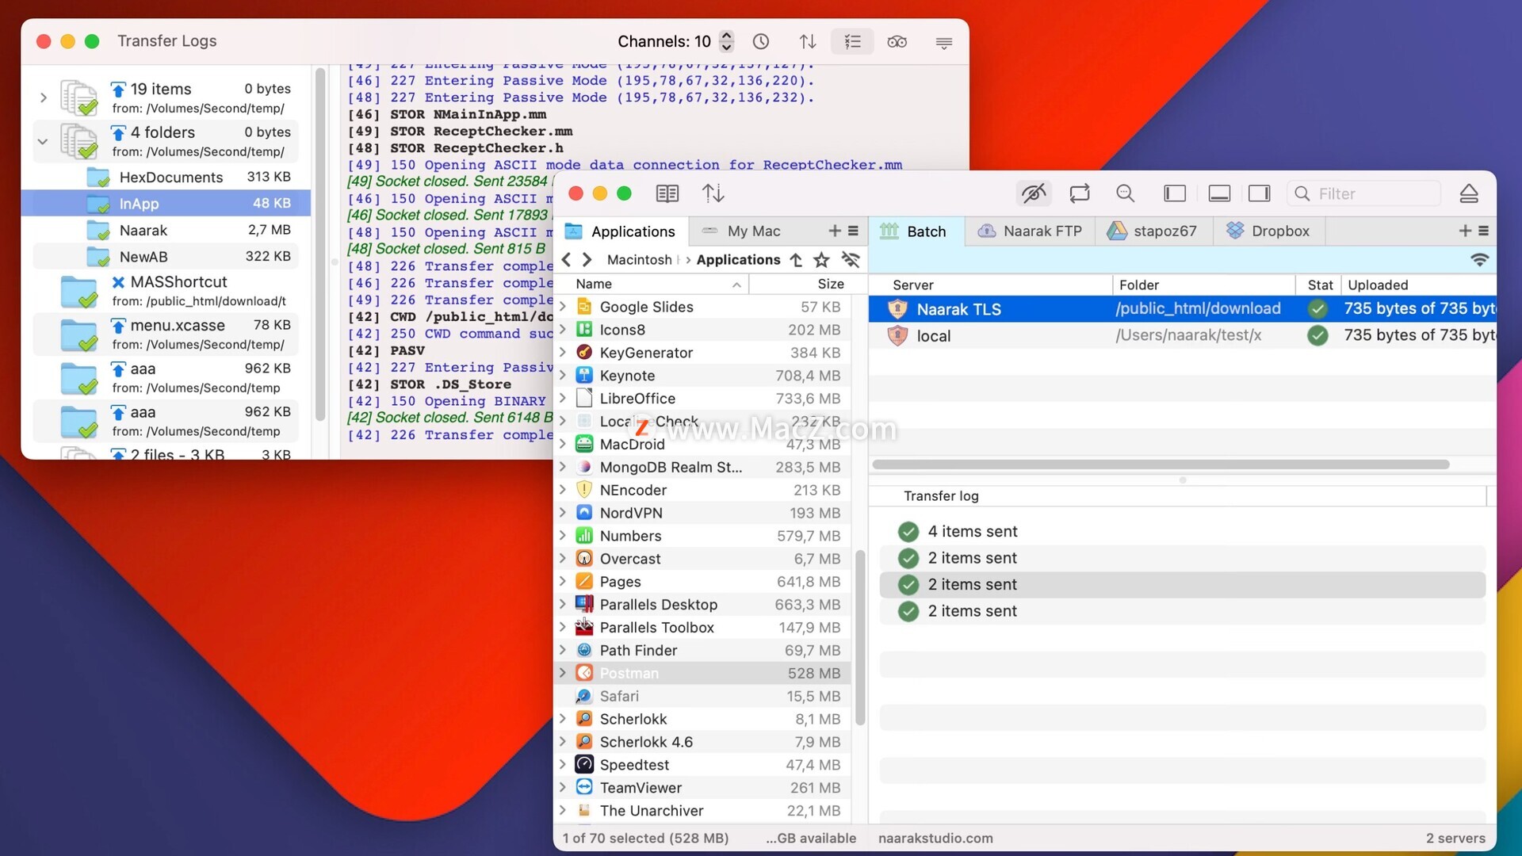Switch to the Applications tab
Viewport: 1522px width, 856px height.
621,231
